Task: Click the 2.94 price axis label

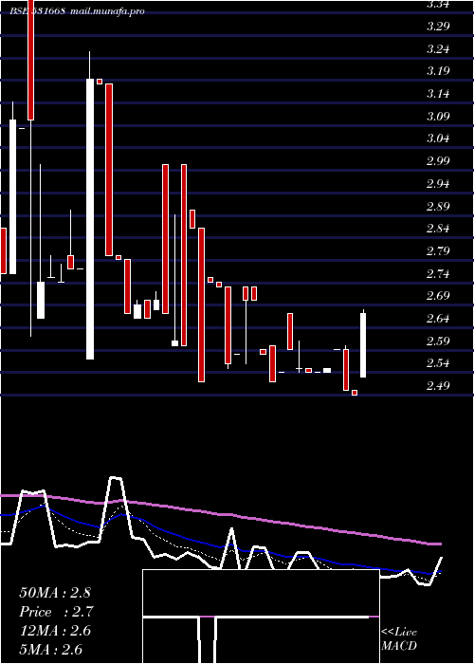Action: click(438, 184)
